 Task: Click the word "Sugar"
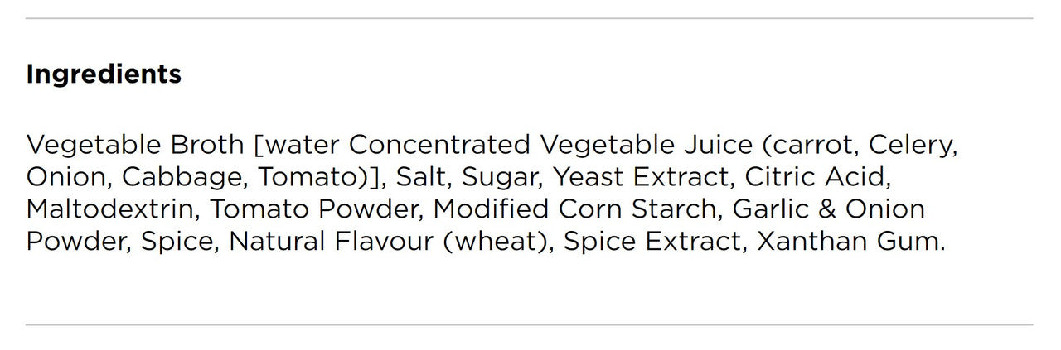pyautogui.click(x=501, y=177)
